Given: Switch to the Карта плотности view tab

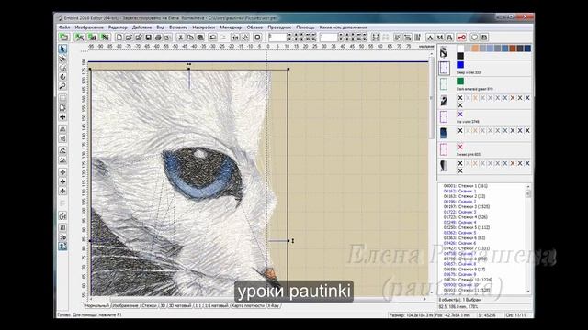Looking at the screenshot, I should 247,305.
